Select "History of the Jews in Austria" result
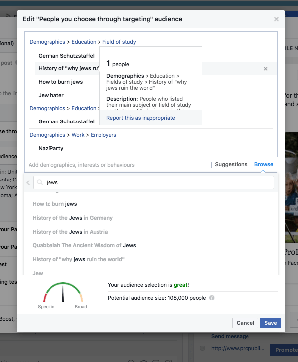 pos(70,232)
